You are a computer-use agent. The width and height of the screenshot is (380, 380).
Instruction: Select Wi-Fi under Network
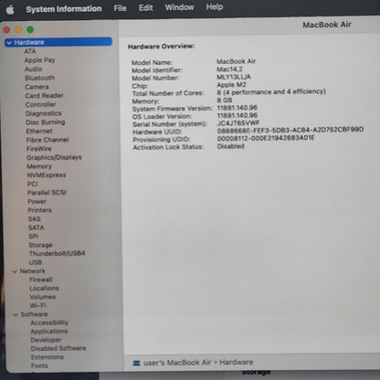37,305
